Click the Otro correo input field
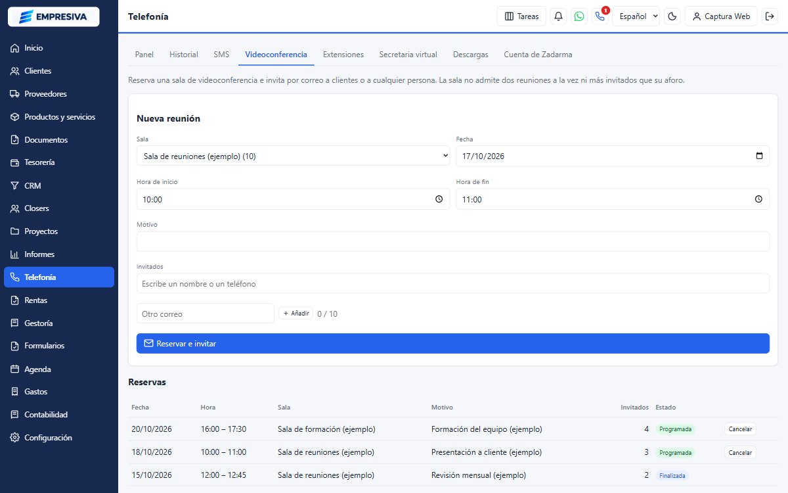788x493 pixels. tap(206, 314)
